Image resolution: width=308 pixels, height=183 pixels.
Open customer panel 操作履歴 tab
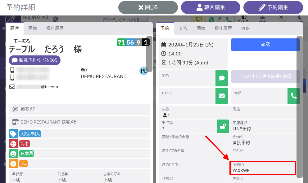tap(55, 28)
